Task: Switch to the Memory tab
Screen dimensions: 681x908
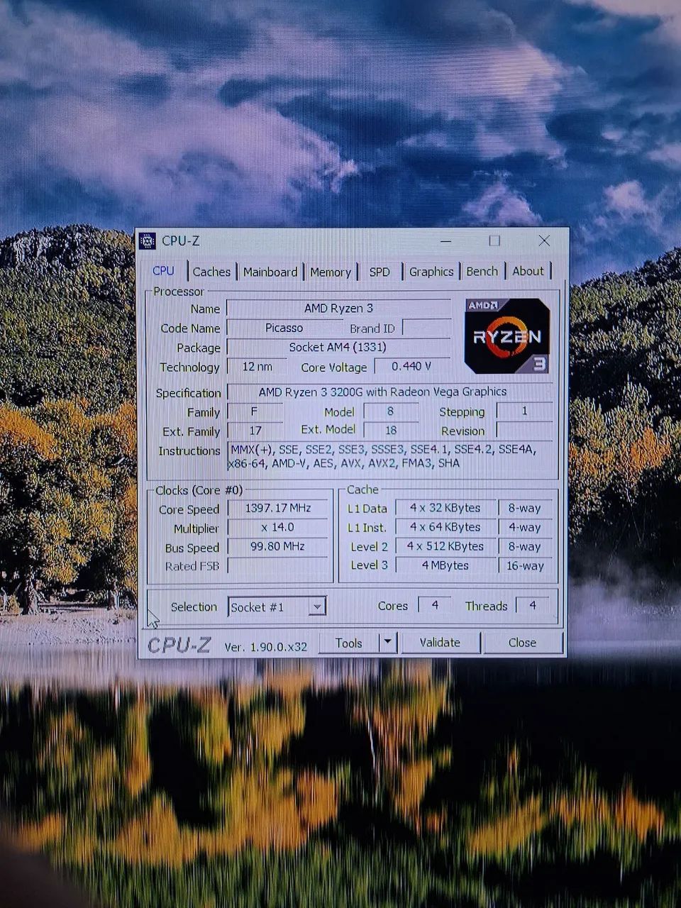Action: coord(331,272)
